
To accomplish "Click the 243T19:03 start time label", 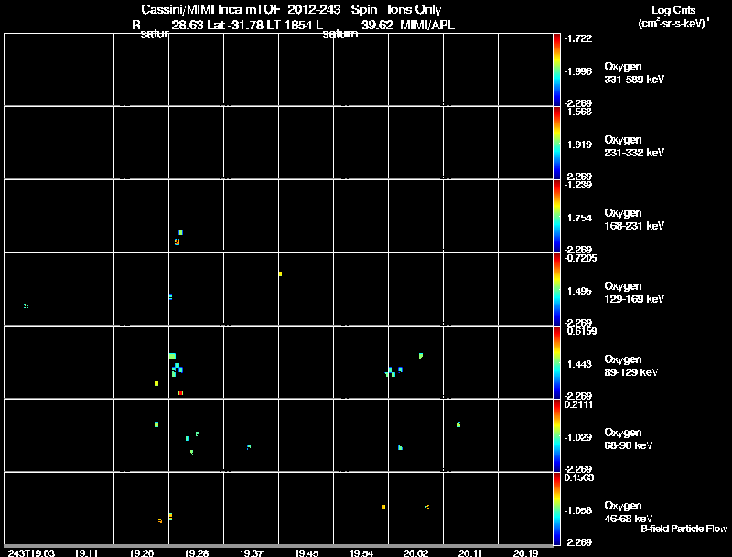I will [31, 552].
